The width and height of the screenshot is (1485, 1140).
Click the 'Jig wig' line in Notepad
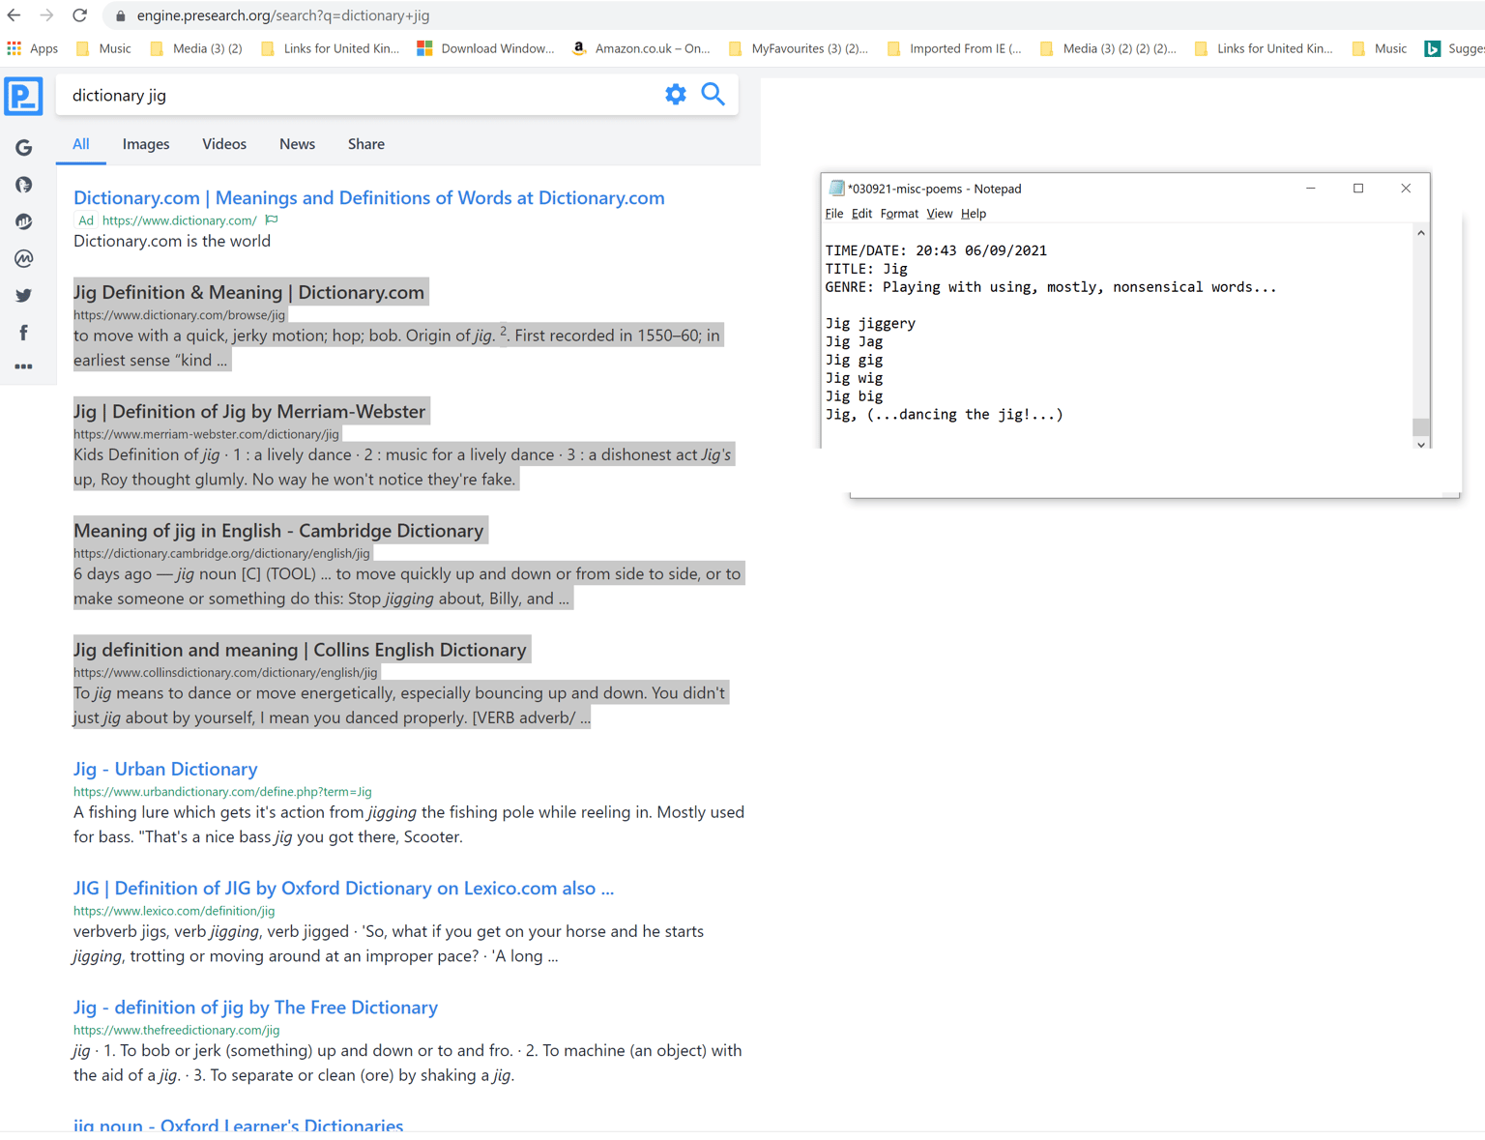[x=854, y=378]
